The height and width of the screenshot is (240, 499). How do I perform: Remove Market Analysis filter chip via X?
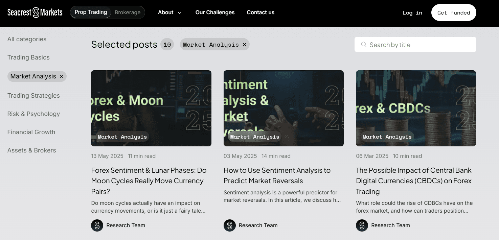coord(244,45)
